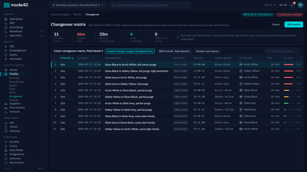The width and height of the screenshot is (307, 172).
Task: Click the summary note lines icon
Action: [178, 37]
